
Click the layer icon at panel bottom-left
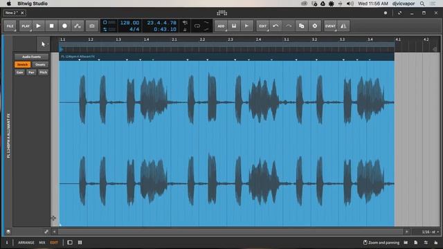[8, 232]
